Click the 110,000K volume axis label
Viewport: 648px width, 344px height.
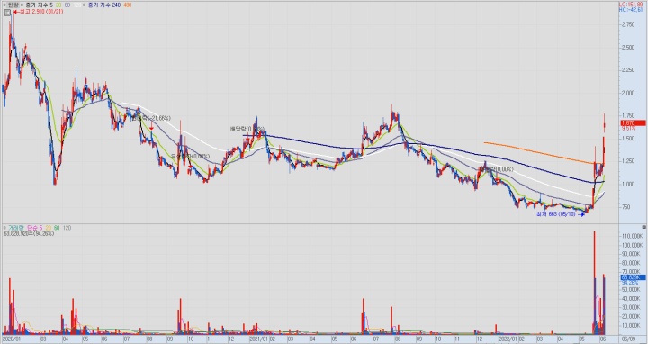(x=633, y=236)
